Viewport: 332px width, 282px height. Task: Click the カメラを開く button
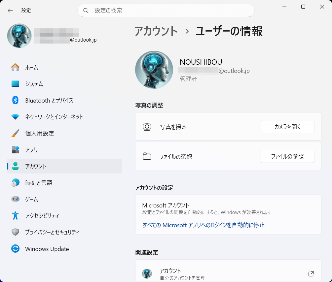pyautogui.click(x=287, y=127)
